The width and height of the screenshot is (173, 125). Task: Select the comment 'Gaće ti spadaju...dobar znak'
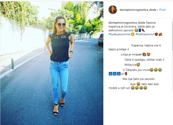coord(144,59)
